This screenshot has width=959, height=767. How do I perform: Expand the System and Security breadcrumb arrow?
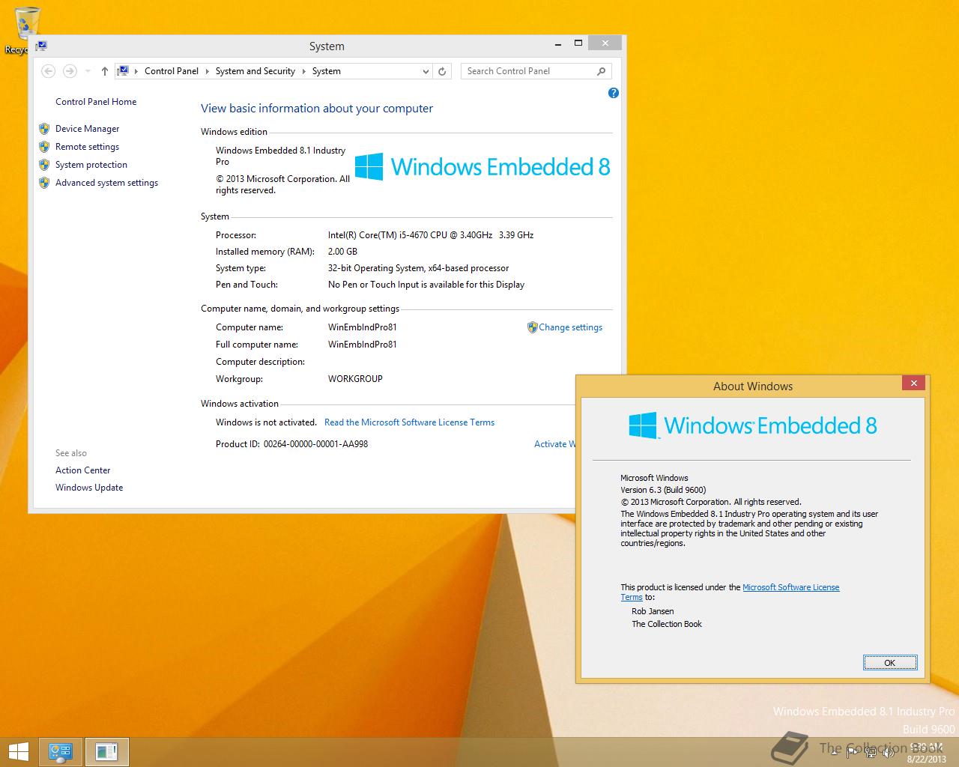(304, 71)
